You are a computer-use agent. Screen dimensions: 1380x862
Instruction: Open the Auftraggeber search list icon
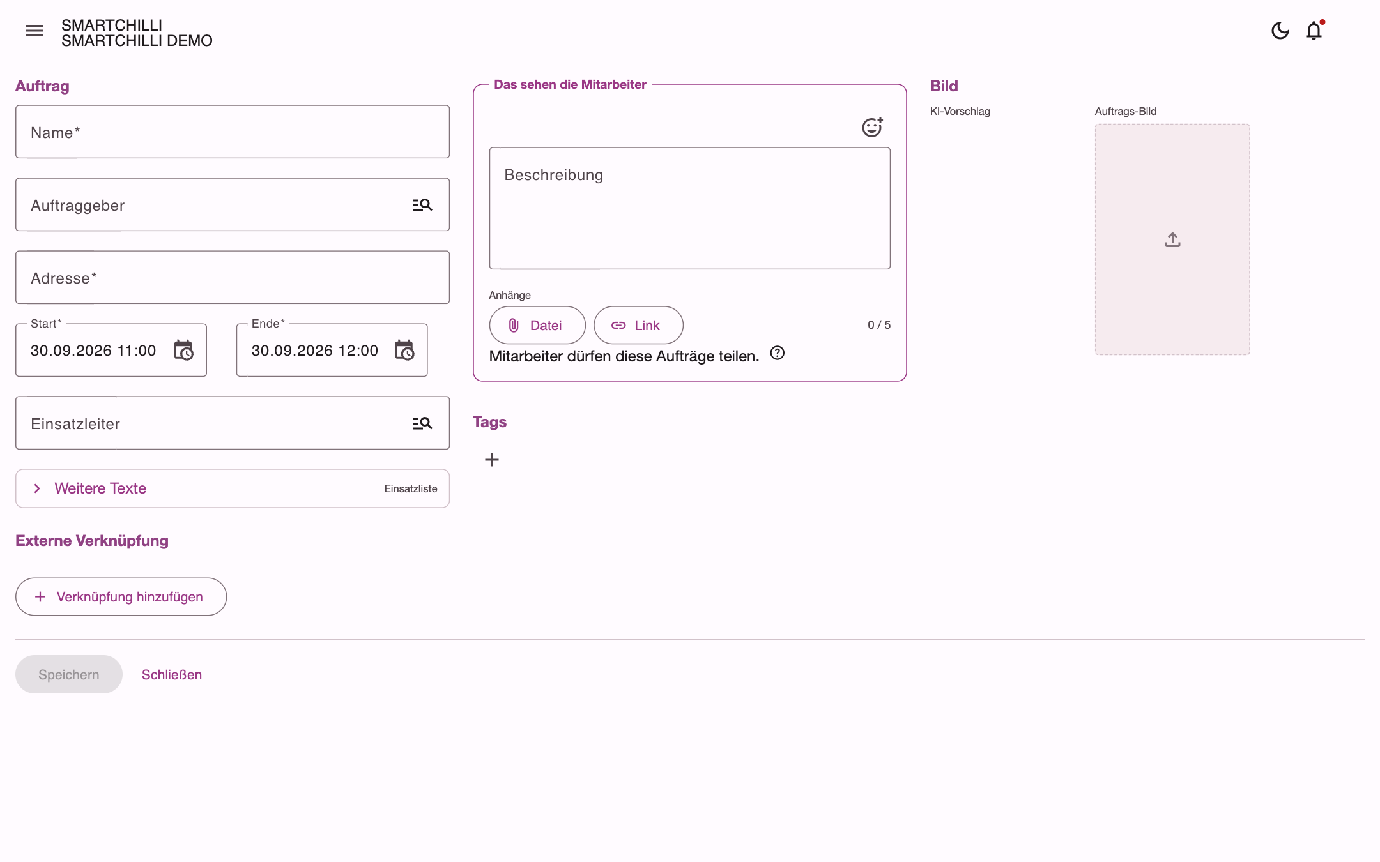pyautogui.click(x=422, y=205)
